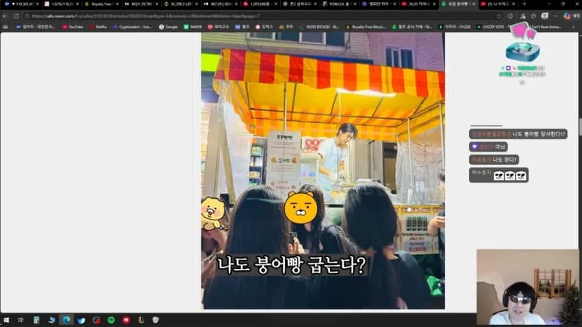Open the first CHZZK bookmark

coord(455,27)
